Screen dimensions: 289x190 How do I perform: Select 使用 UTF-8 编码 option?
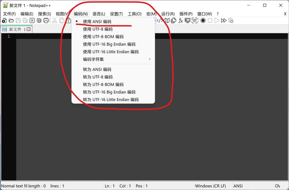[113, 29]
